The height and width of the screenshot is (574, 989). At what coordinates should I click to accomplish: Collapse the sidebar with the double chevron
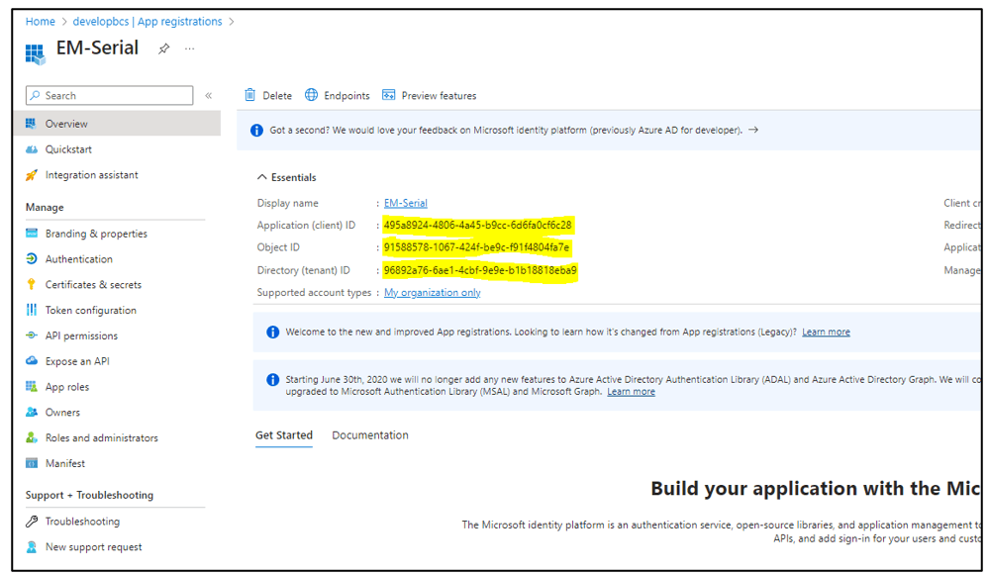pos(209,96)
